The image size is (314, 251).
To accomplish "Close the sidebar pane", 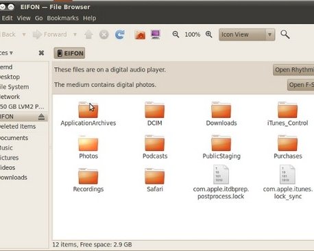I will tap(41, 53).
